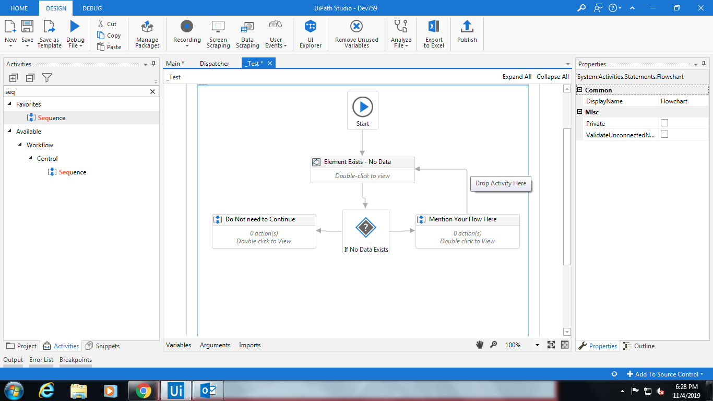
Task: Open the feedback icon in title bar
Action: coord(598,8)
